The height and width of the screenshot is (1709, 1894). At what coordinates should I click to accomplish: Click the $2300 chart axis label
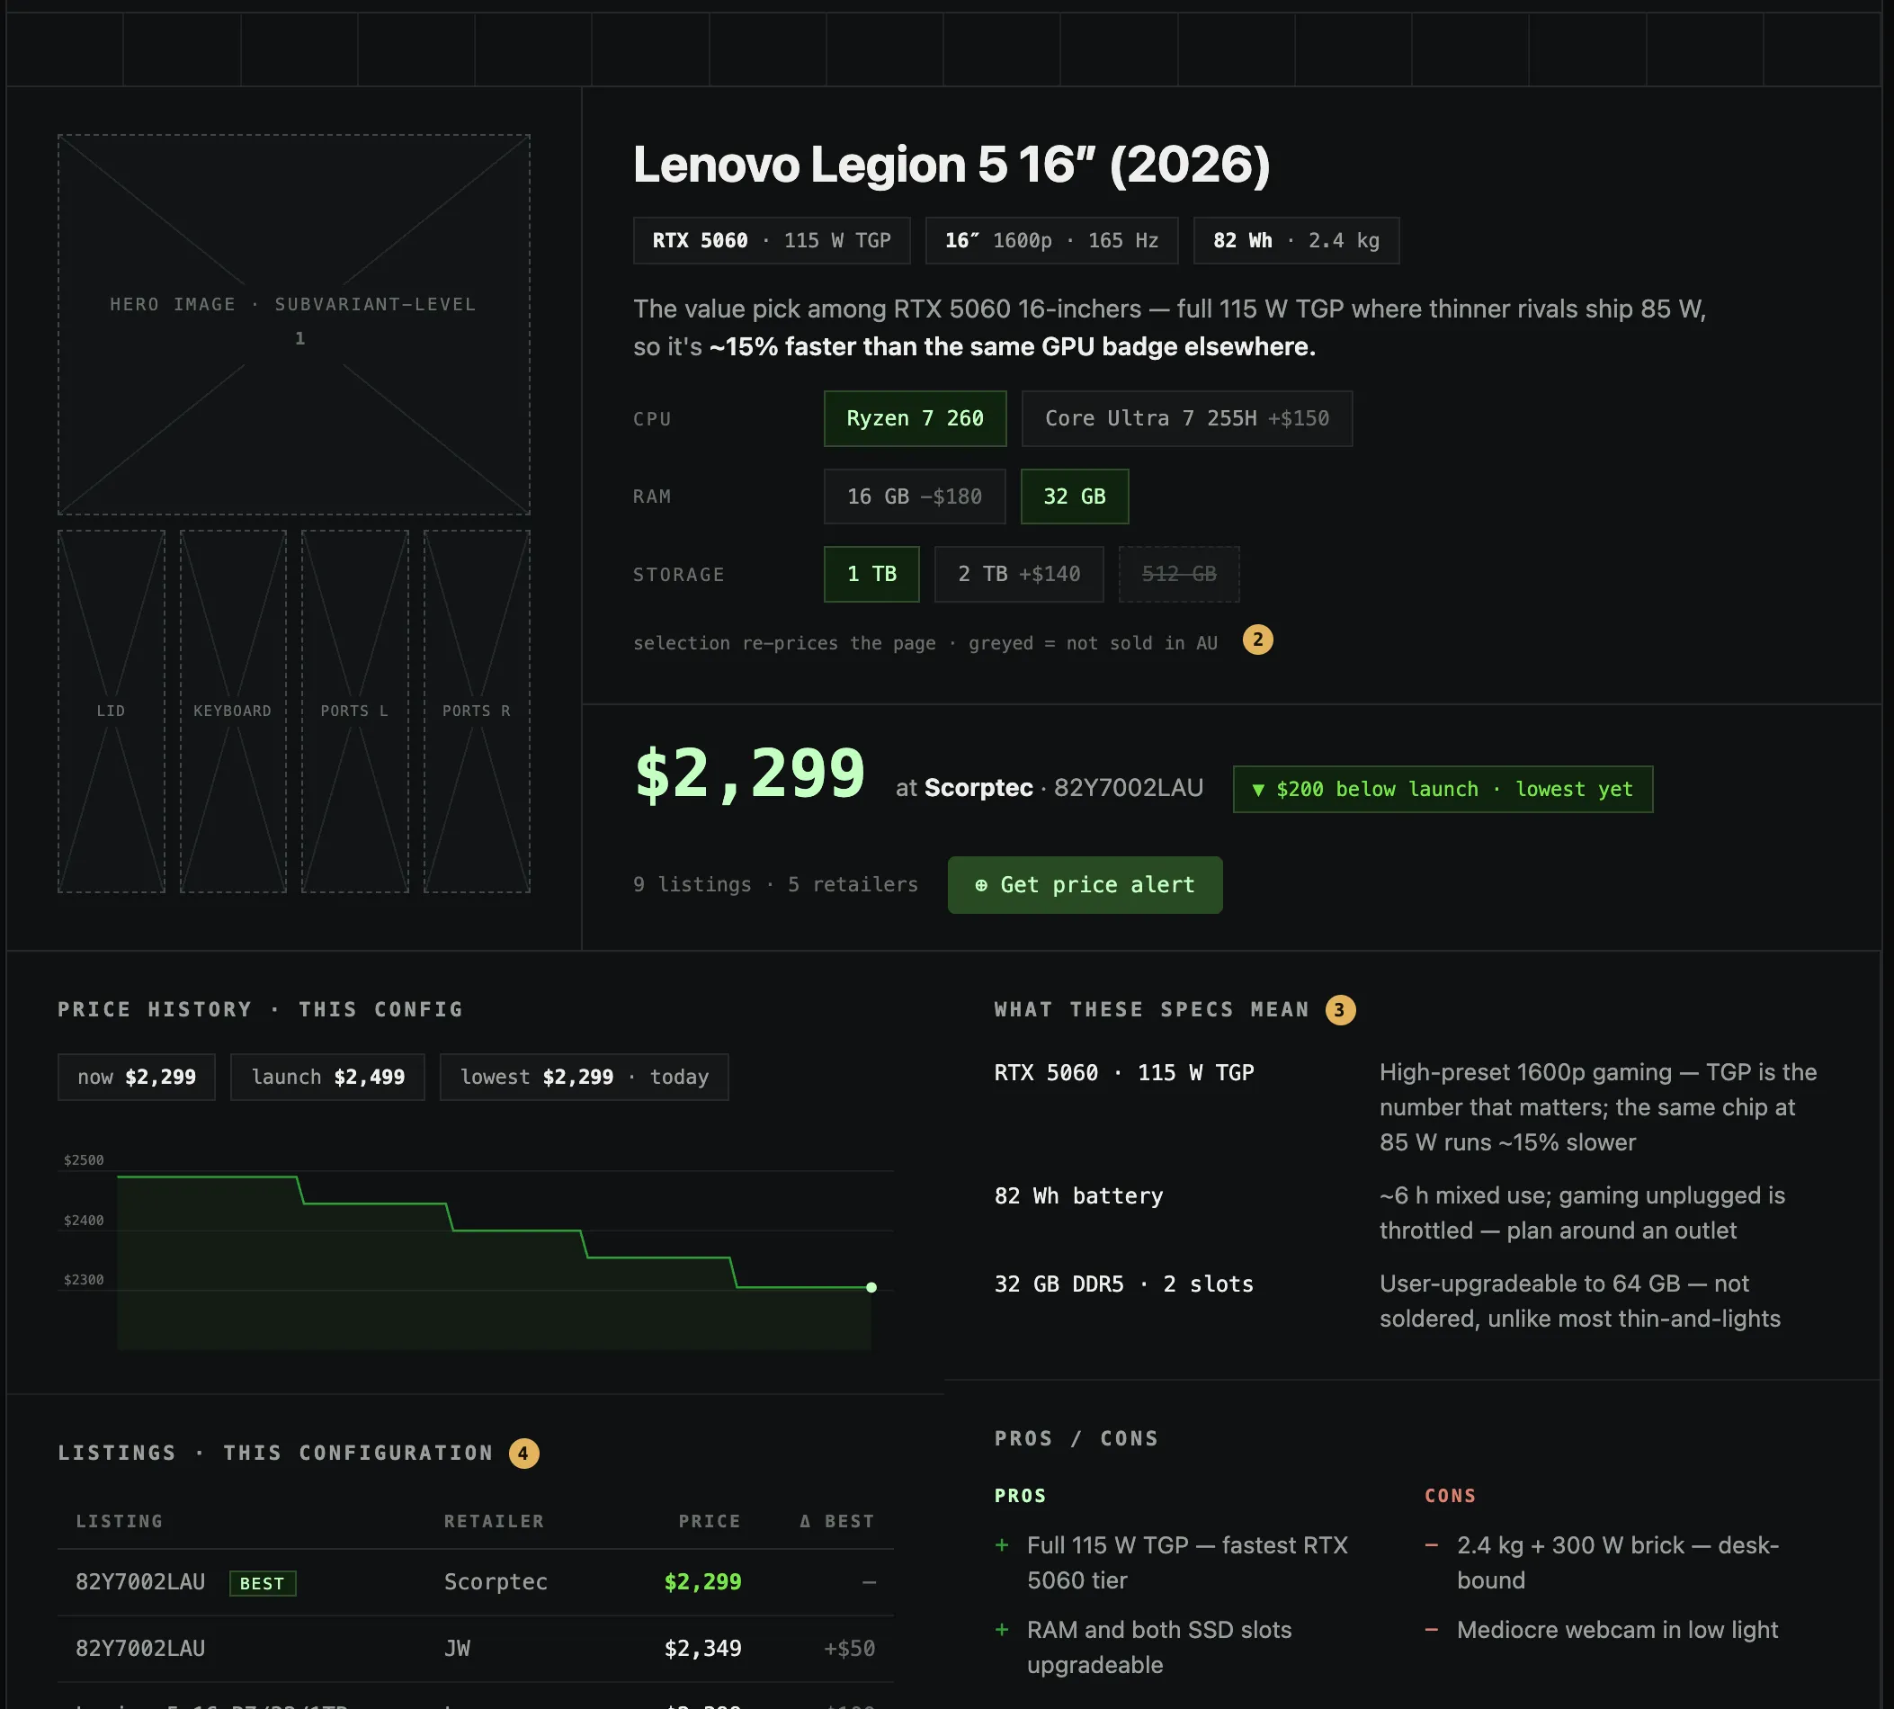(x=84, y=1280)
